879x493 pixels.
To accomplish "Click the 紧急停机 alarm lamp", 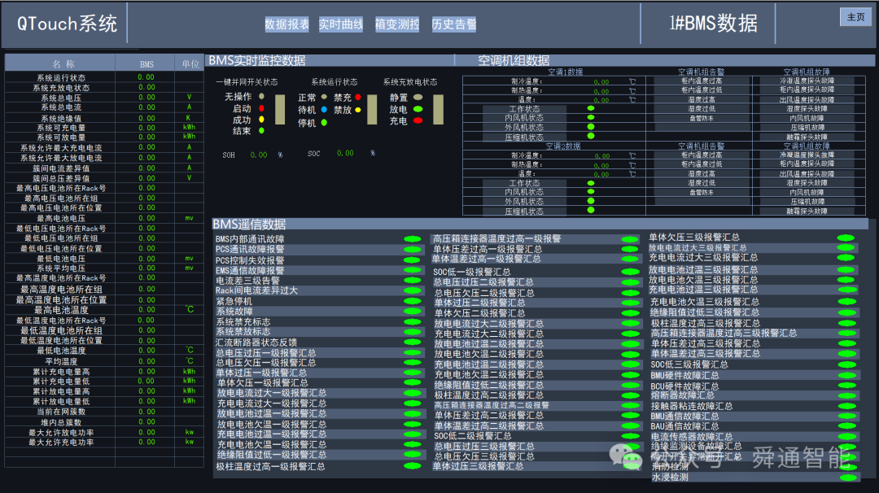I will 411,302.
